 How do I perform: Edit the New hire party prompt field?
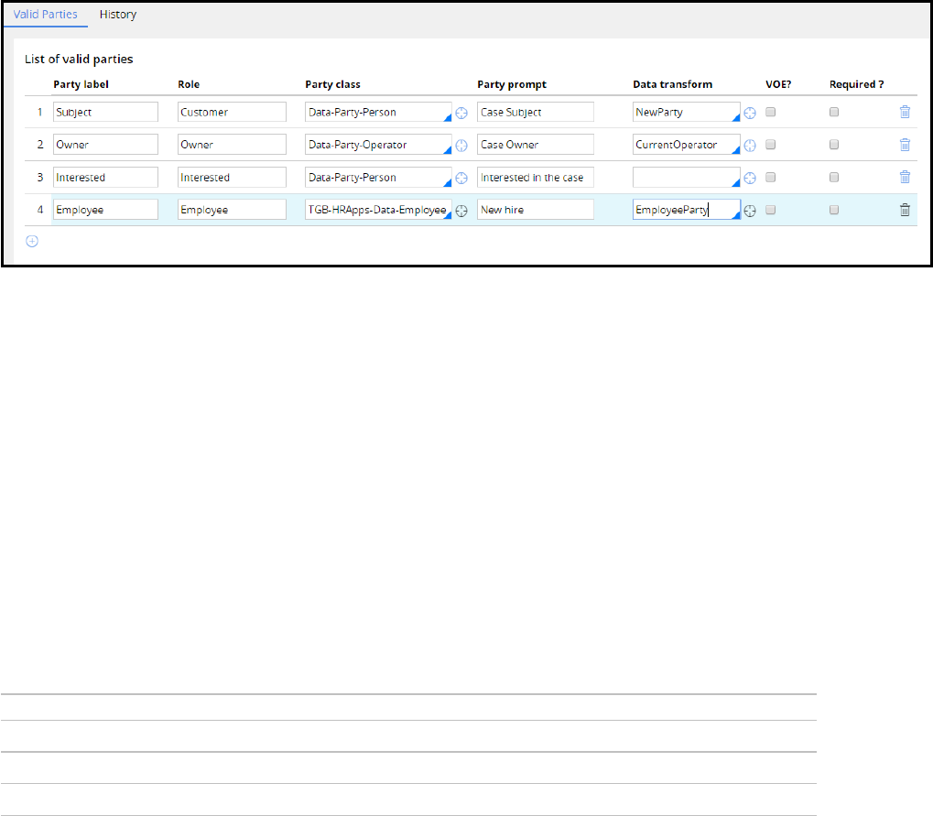tap(535, 210)
